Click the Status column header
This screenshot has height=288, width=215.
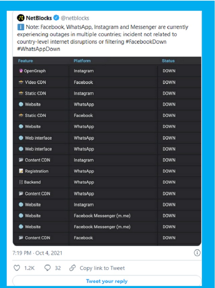168,61
